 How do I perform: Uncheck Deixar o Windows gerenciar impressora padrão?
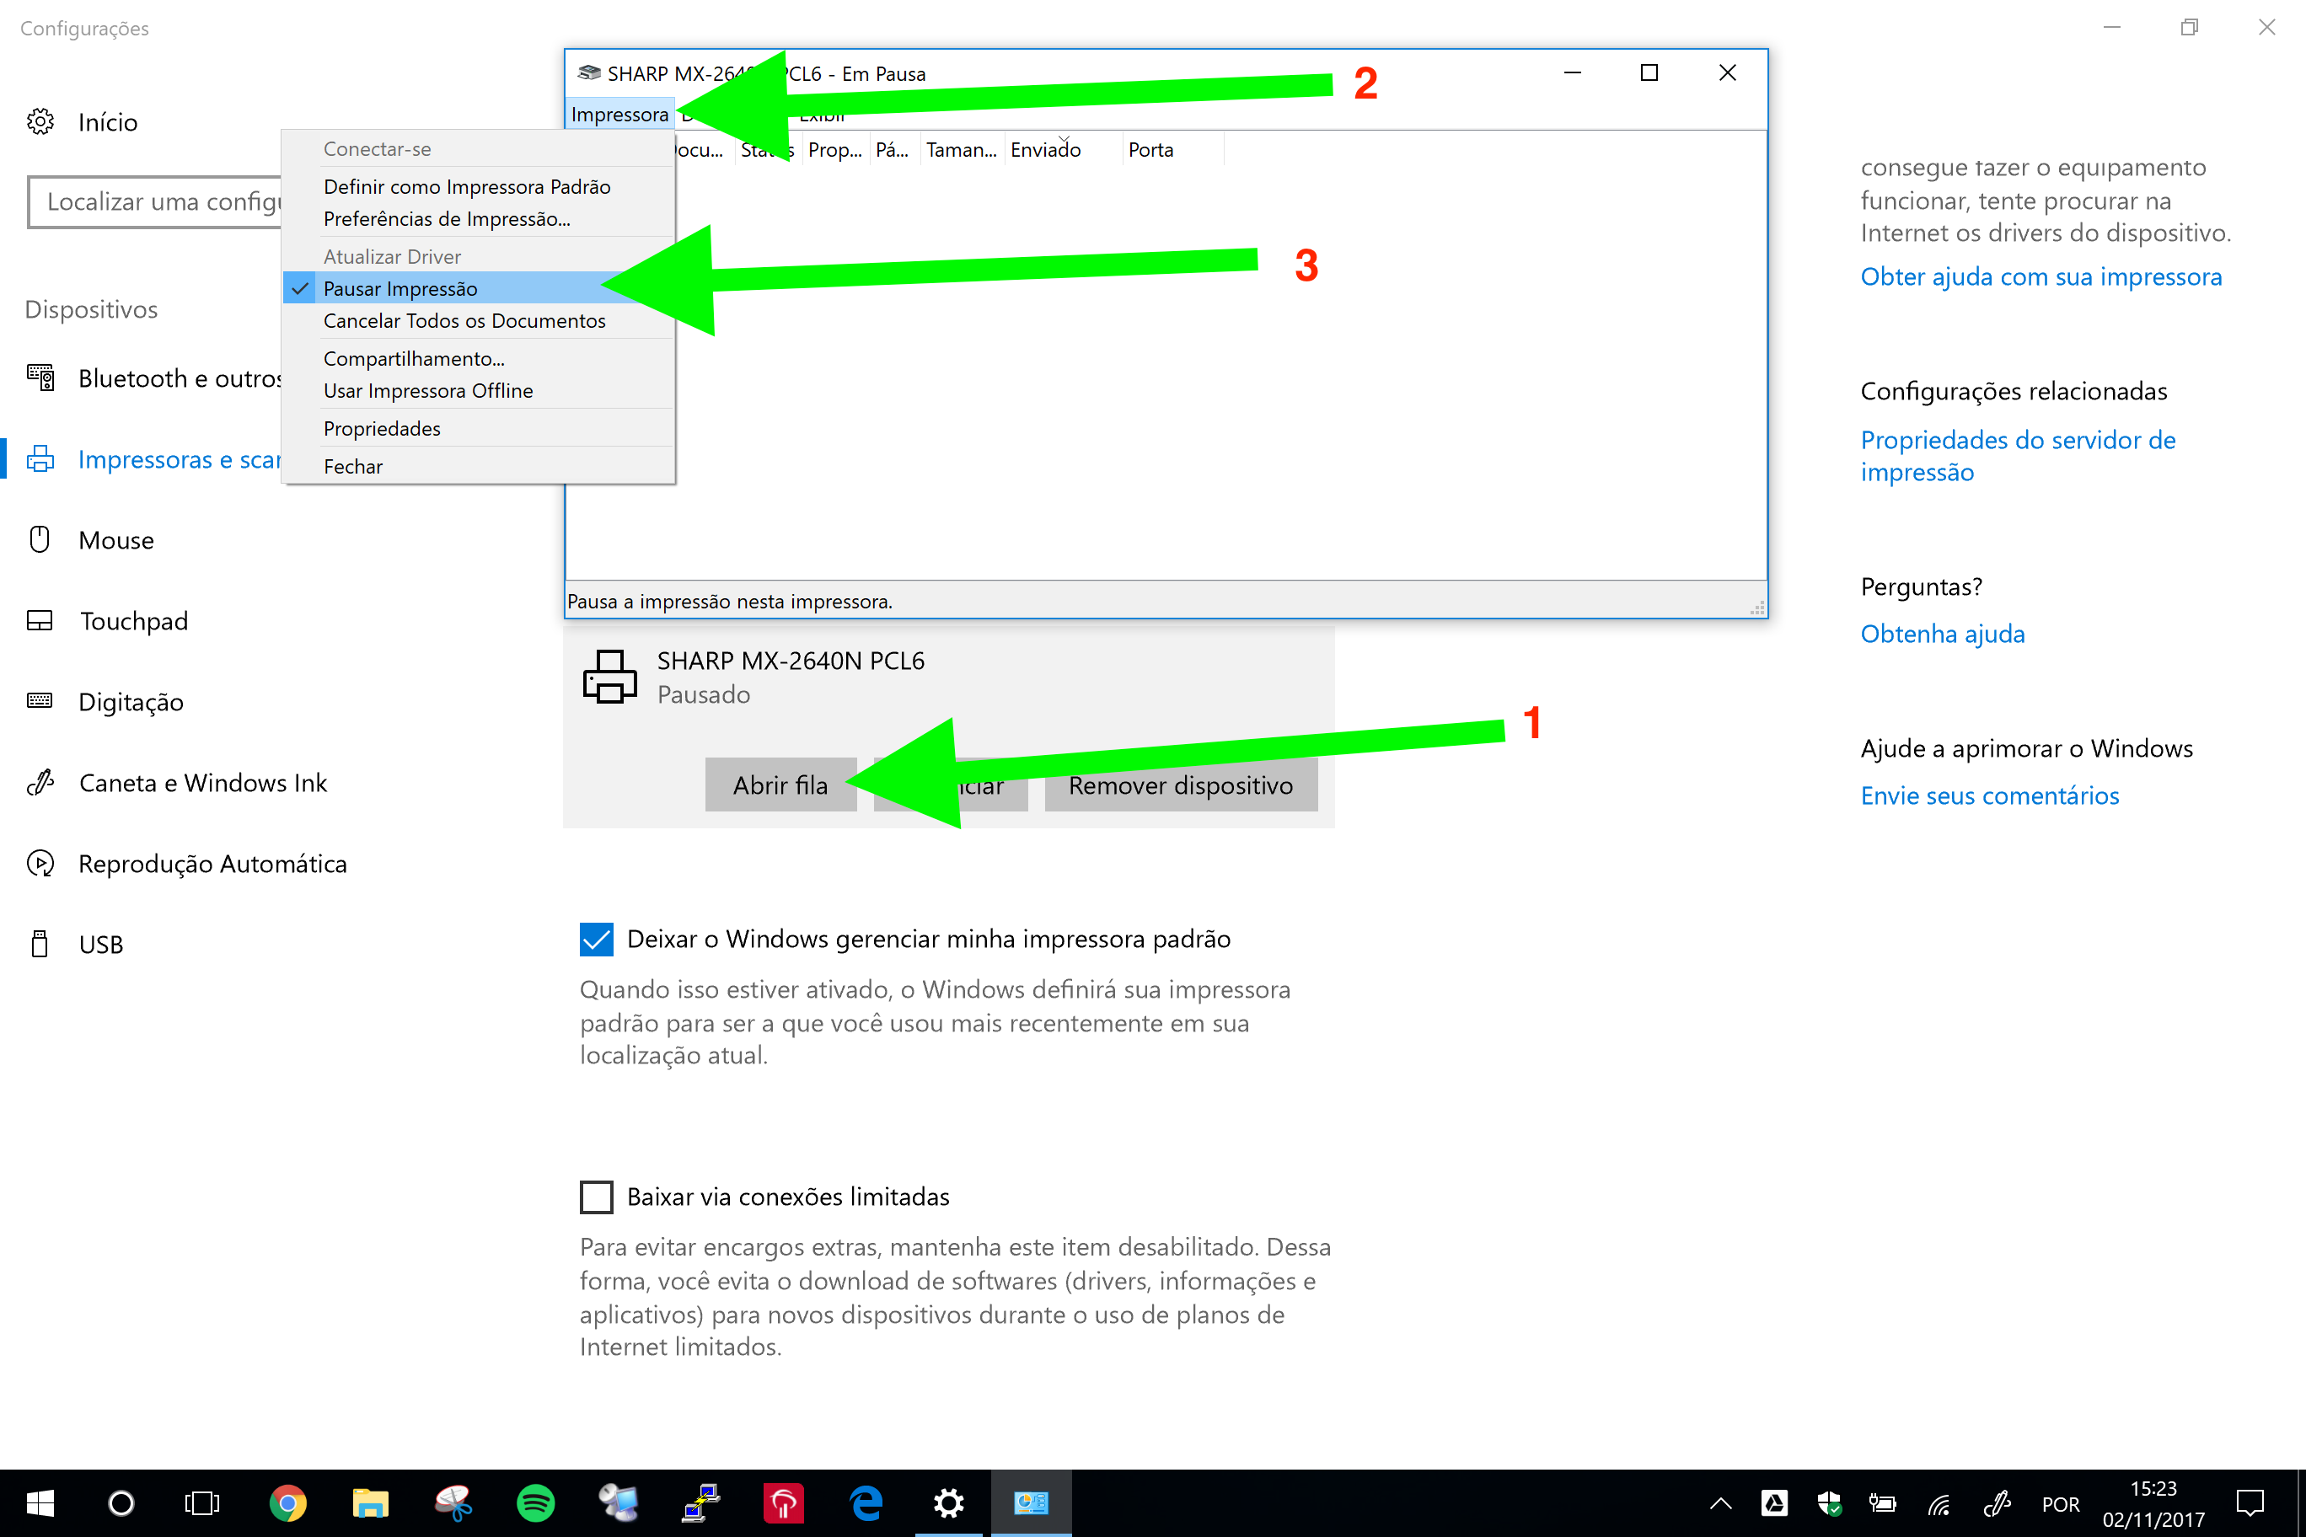(596, 939)
